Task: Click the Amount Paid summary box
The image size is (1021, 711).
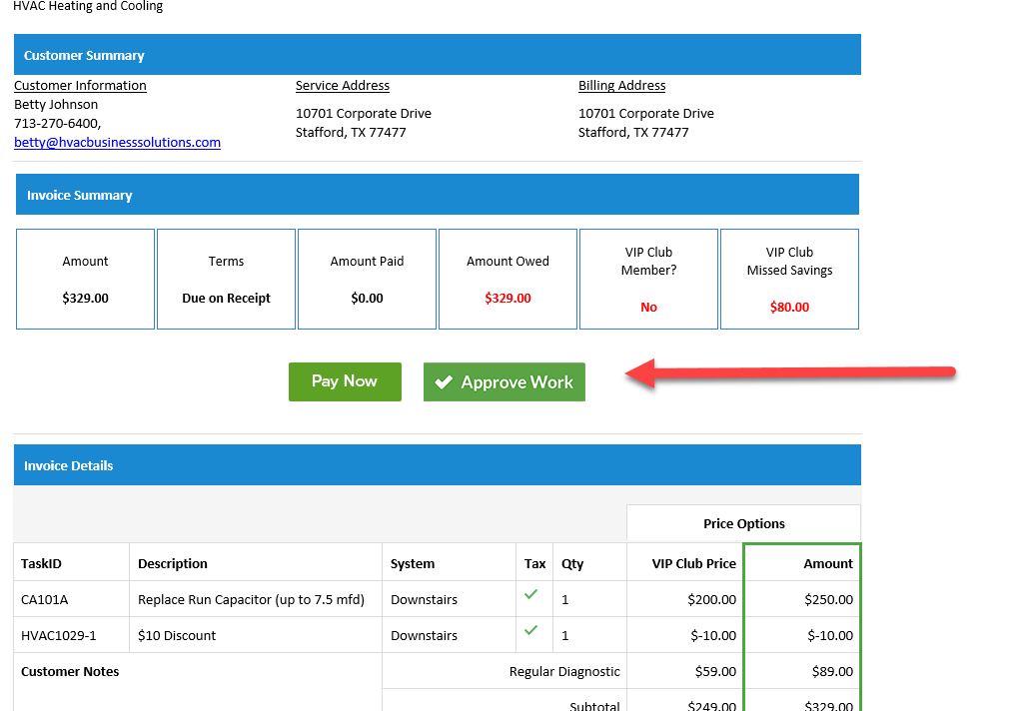Action: point(367,280)
